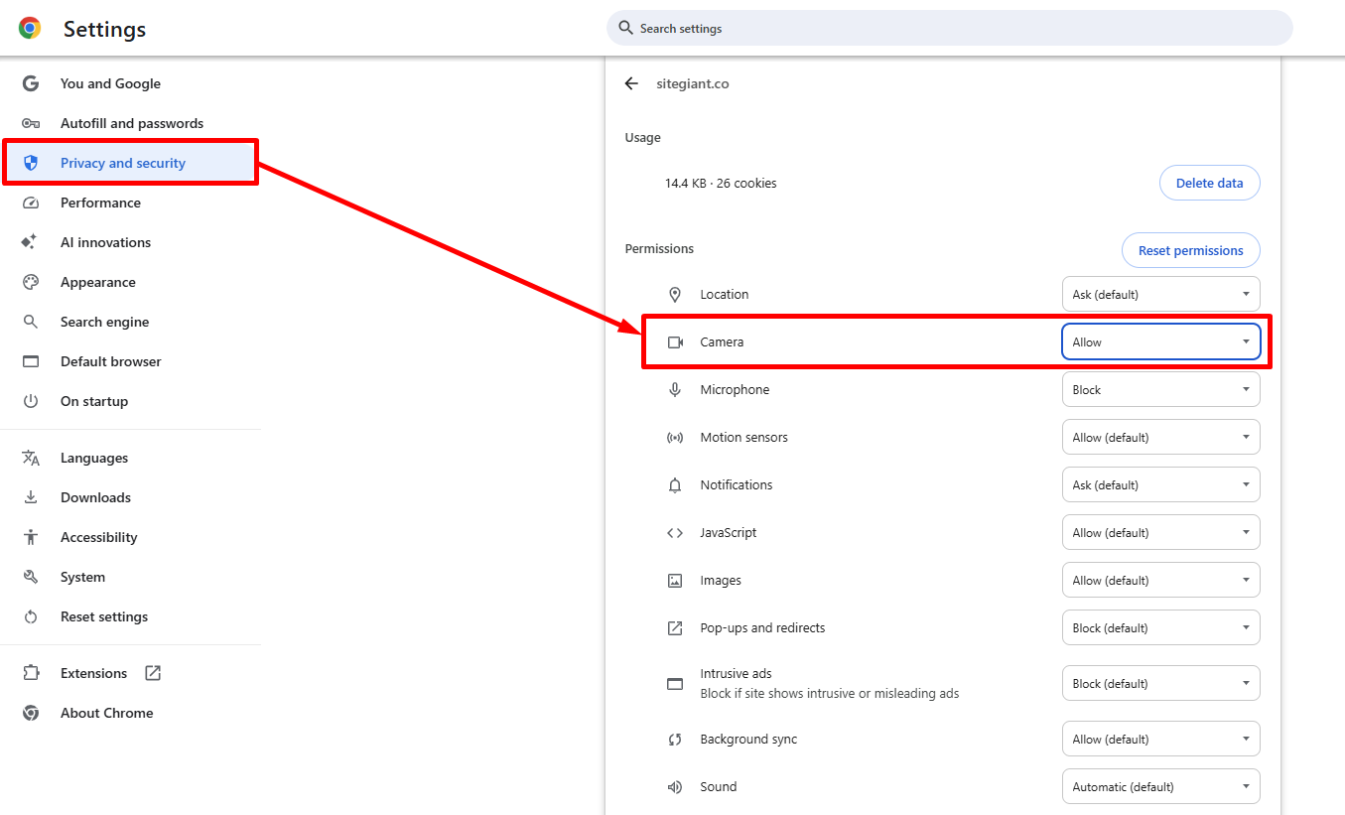Click the Performance gauge icon
Image resolution: width=1345 pixels, height=815 pixels.
31,203
